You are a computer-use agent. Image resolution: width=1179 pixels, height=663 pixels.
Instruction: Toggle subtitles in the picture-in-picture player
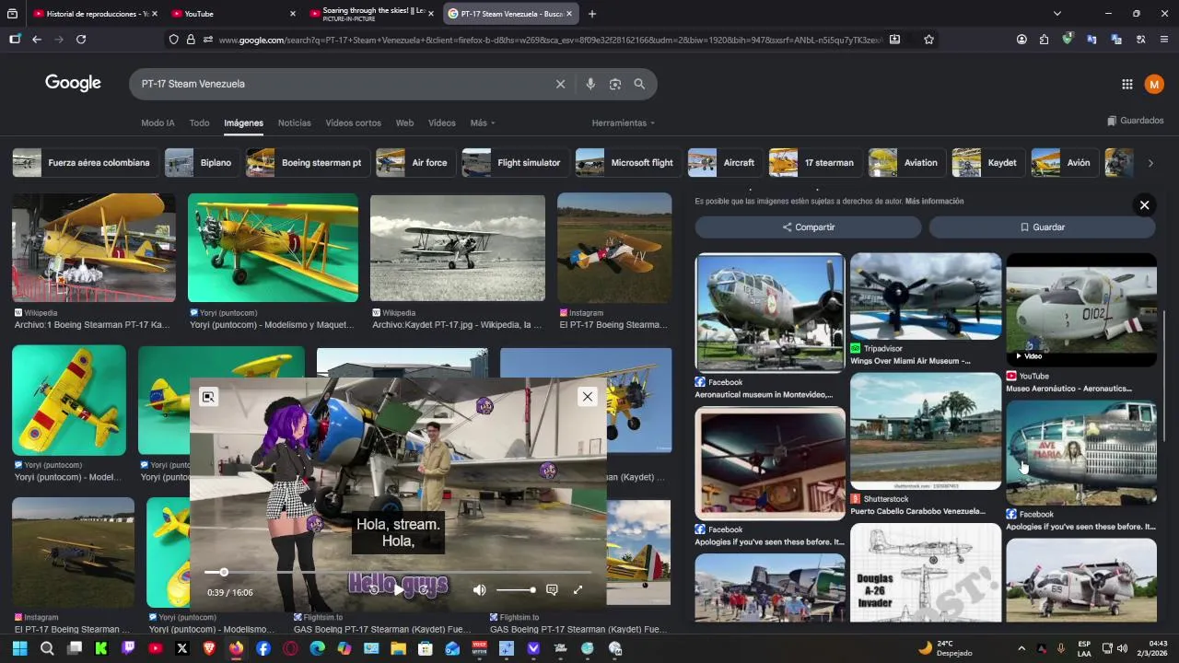tap(552, 589)
